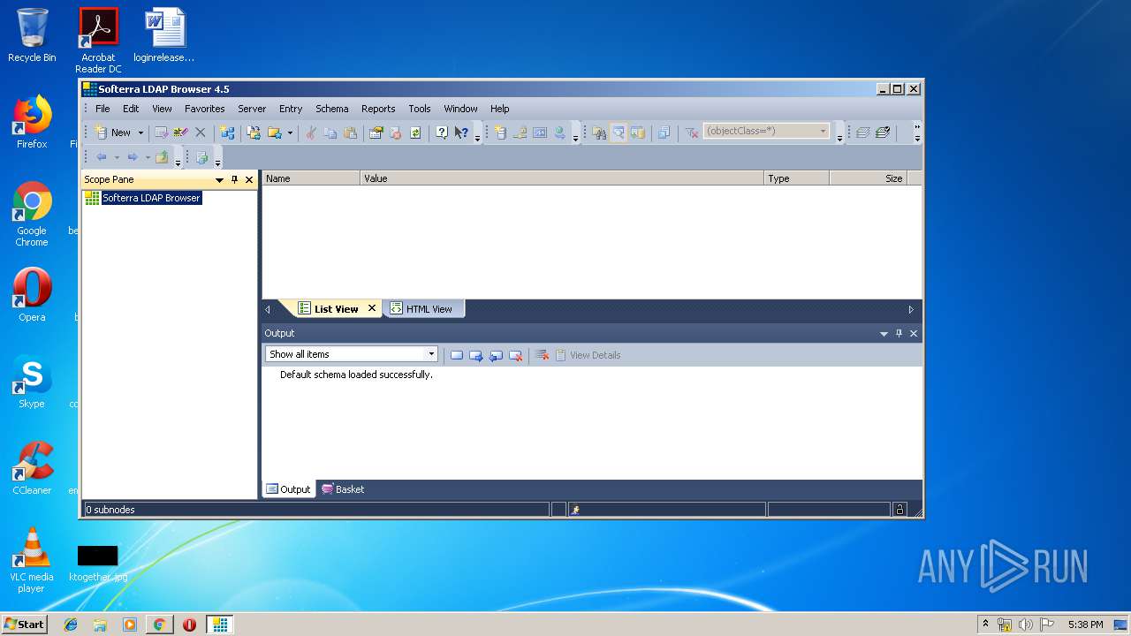Click the export entries icon in navigation toolbar
The width and height of the screenshot is (1131, 636).
(x=201, y=157)
